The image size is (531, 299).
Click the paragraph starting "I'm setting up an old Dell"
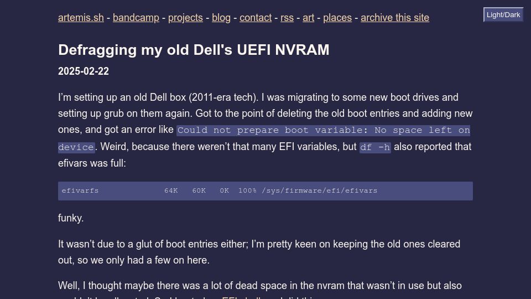pyautogui.click(x=265, y=130)
